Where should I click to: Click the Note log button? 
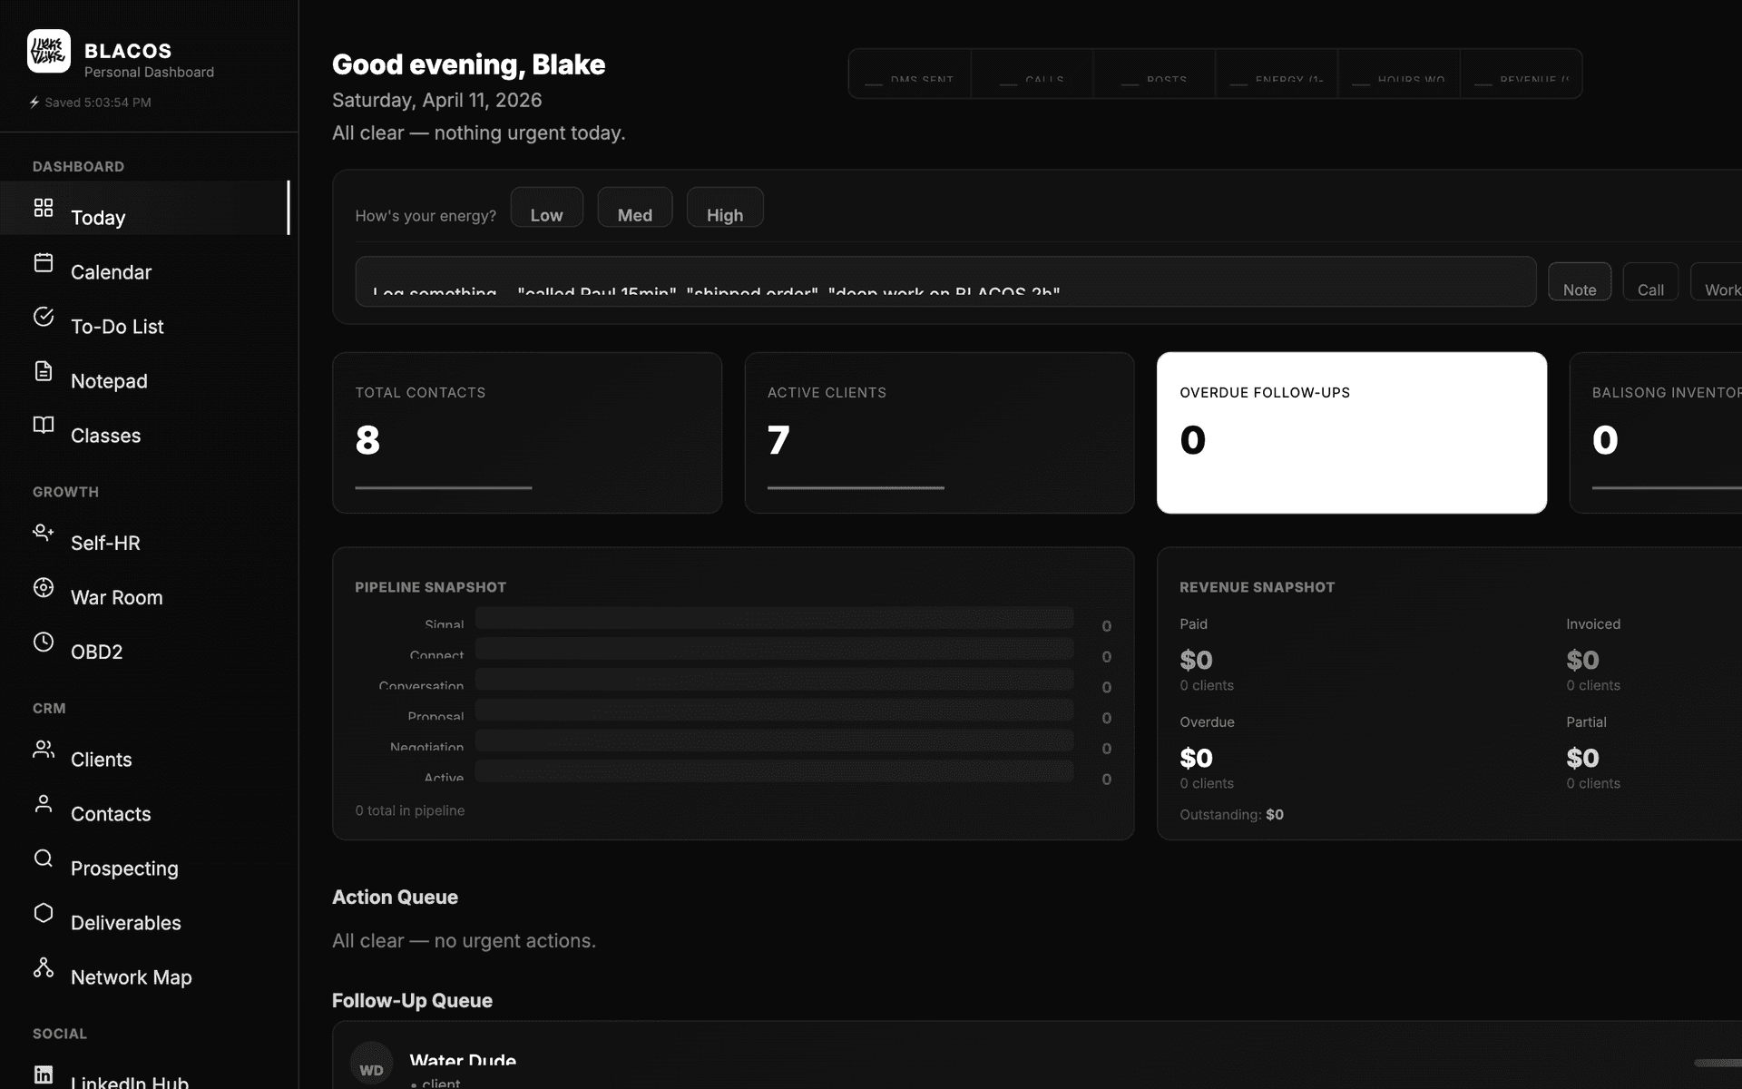coord(1579,282)
